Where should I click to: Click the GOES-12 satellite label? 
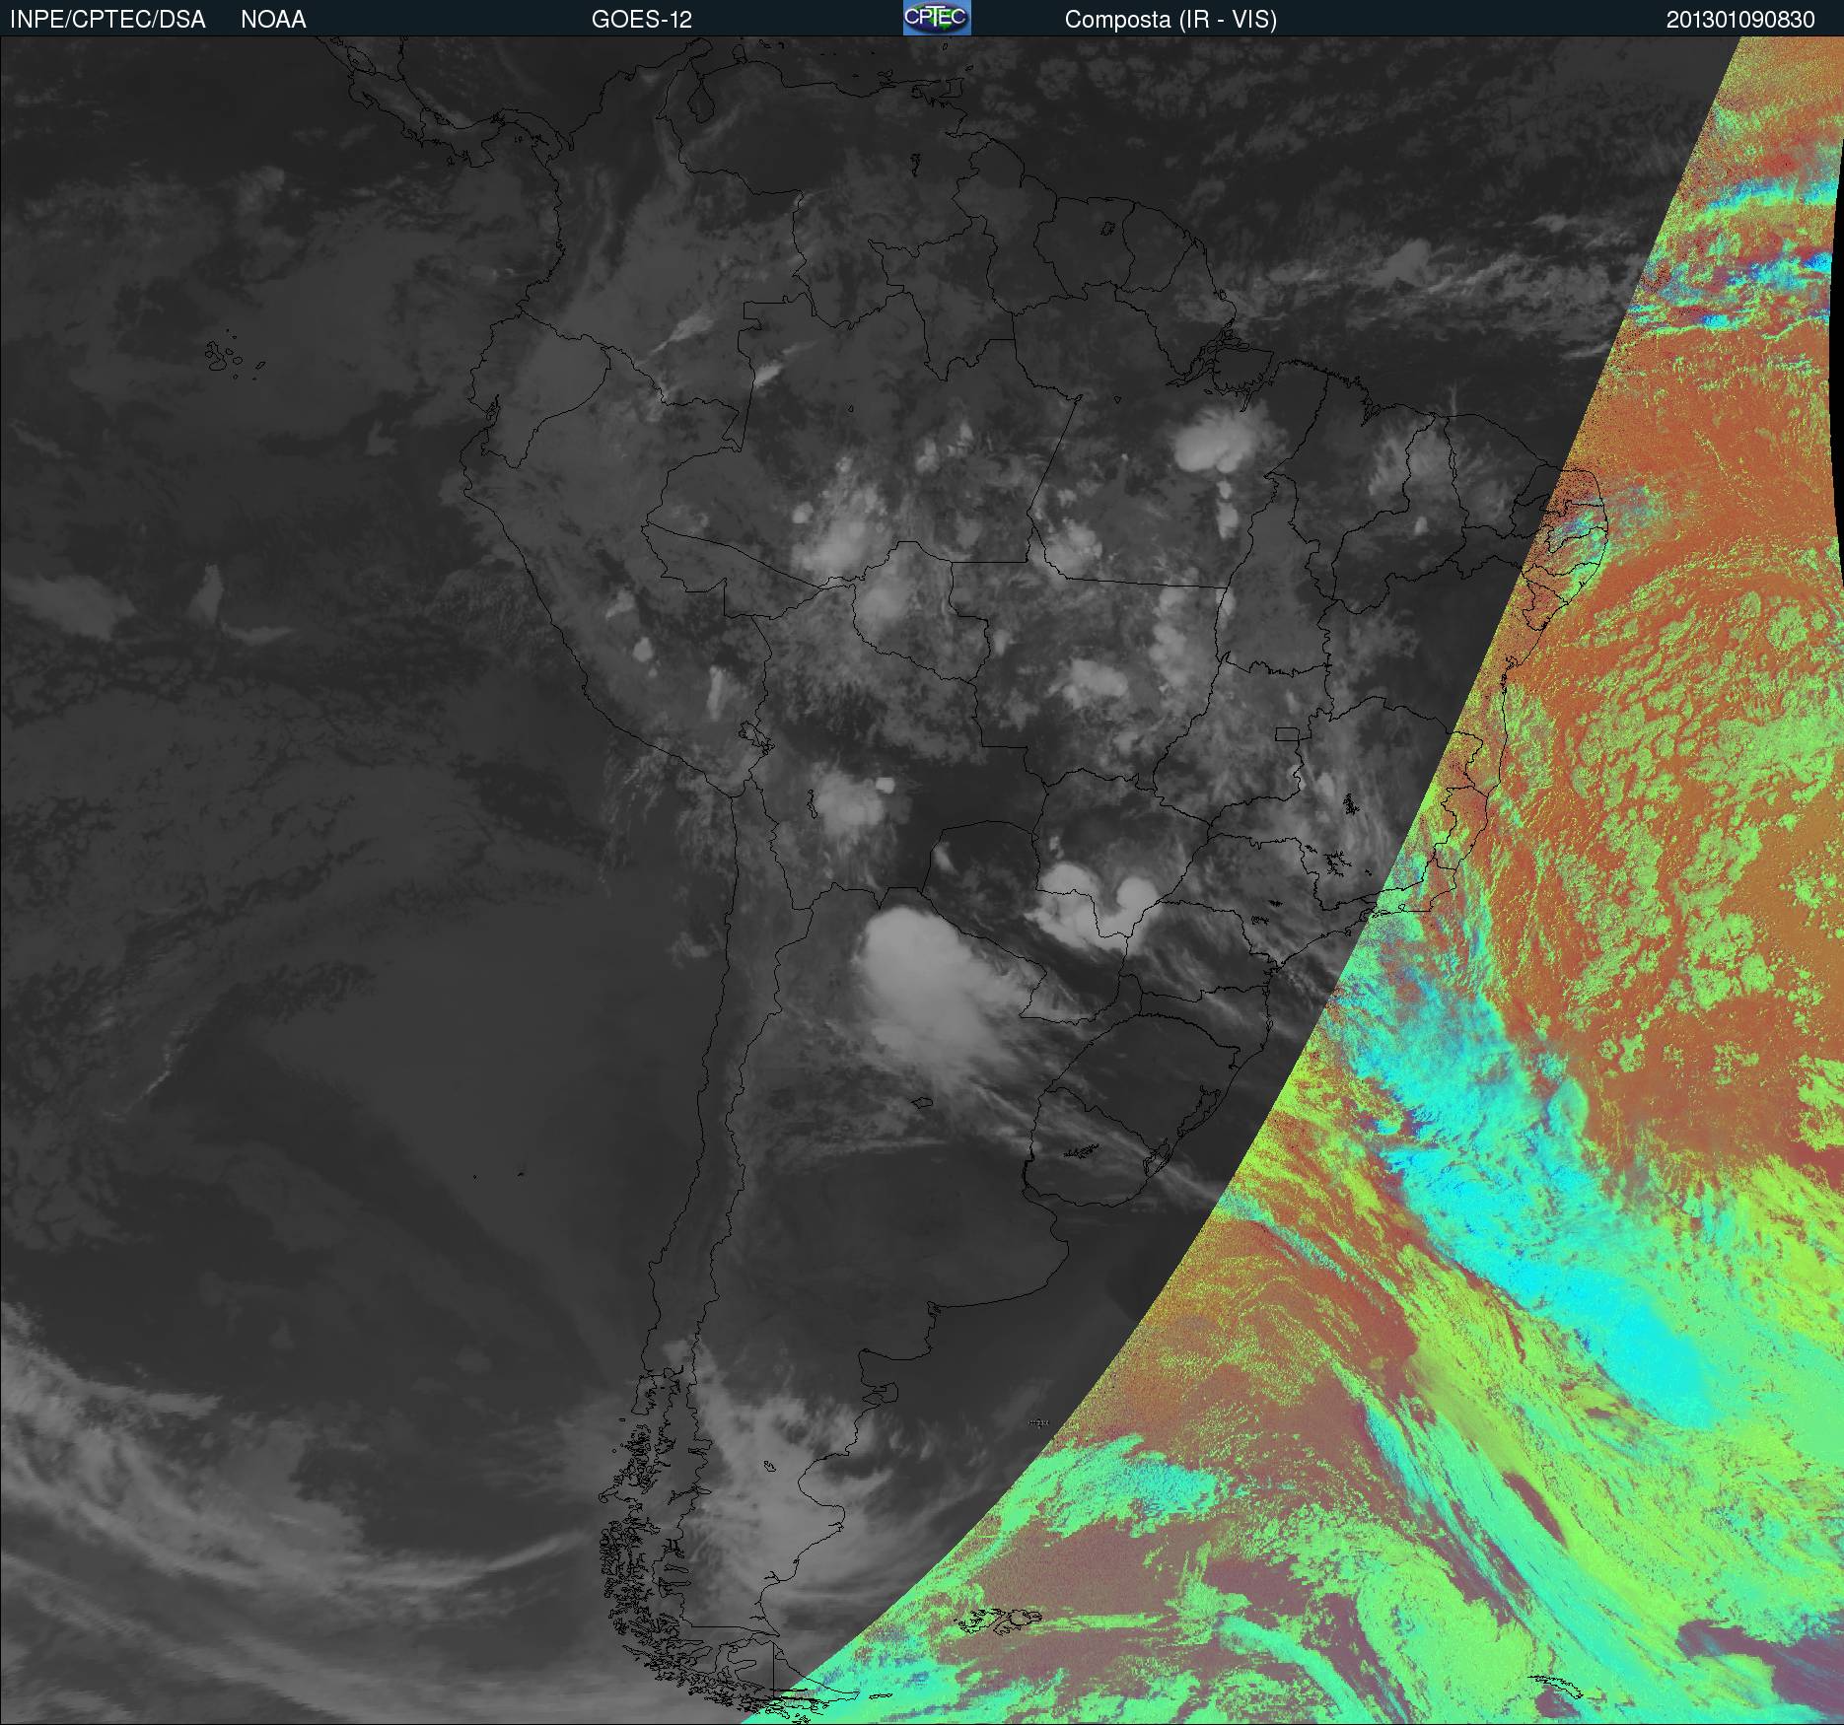click(642, 20)
